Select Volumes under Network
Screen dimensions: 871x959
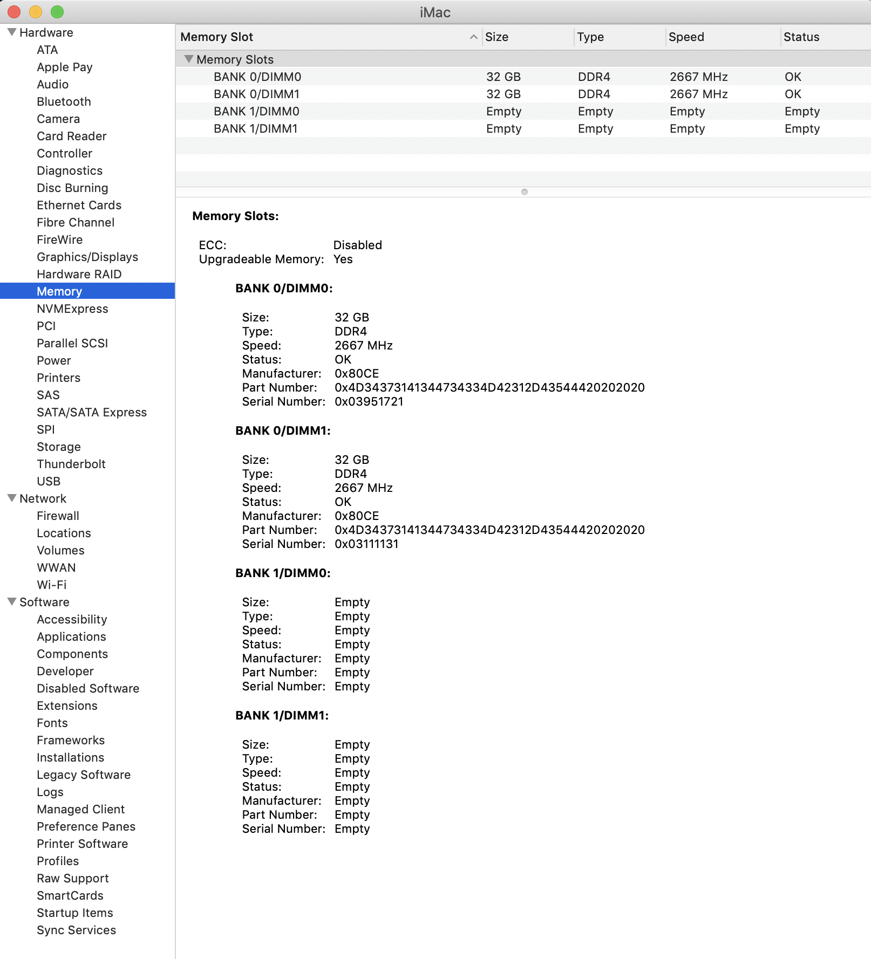click(61, 550)
